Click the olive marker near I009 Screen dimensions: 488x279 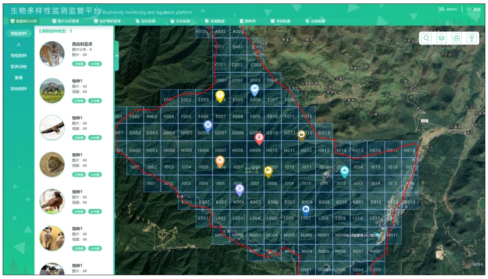click(268, 171)
